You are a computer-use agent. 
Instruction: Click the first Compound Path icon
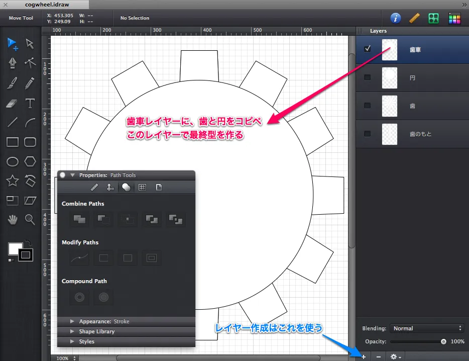79,297
